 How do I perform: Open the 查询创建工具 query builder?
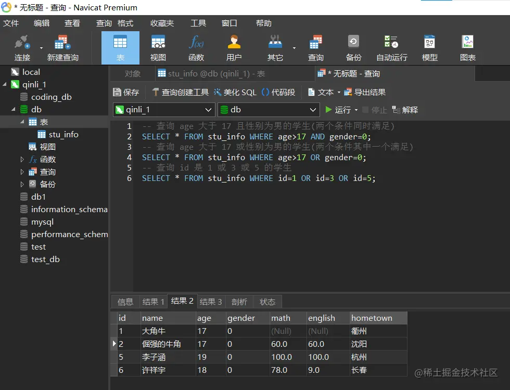[181, 93]
